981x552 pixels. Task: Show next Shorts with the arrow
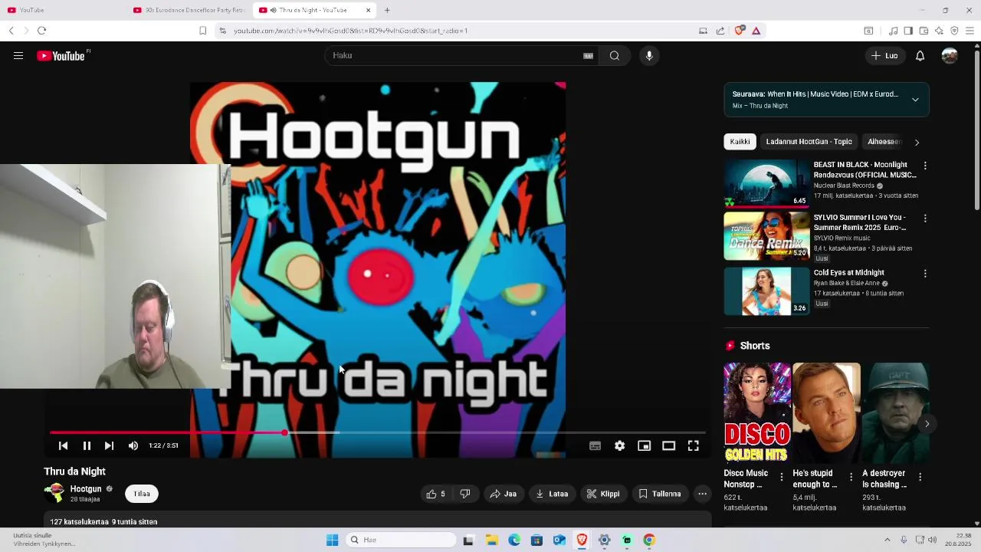pos(927,423)
